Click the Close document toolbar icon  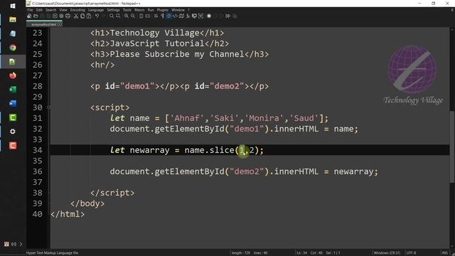coord(55,16)
